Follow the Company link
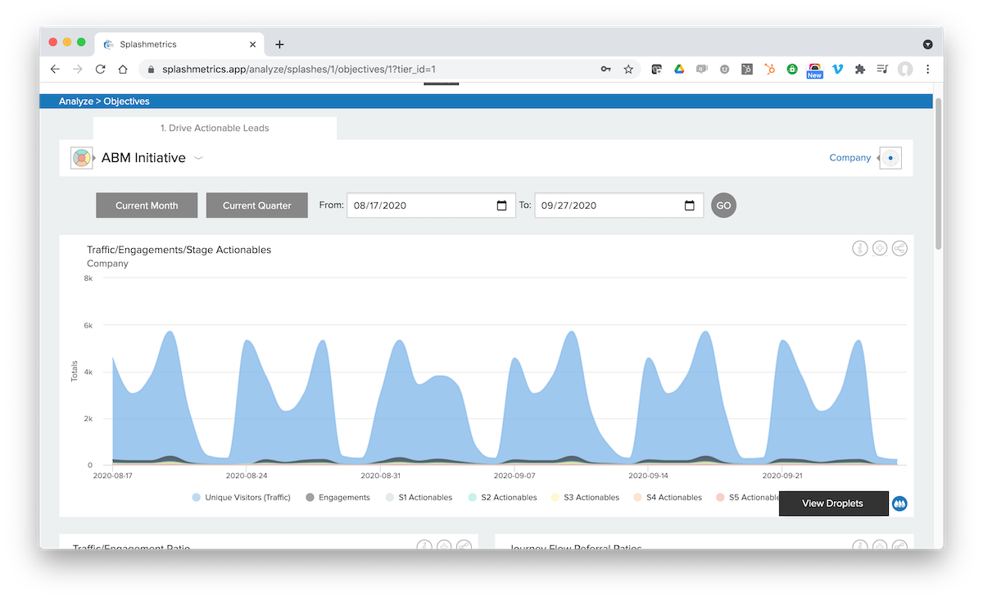Image resolution: width=983 pixels, height=601 pixels. 849,158
